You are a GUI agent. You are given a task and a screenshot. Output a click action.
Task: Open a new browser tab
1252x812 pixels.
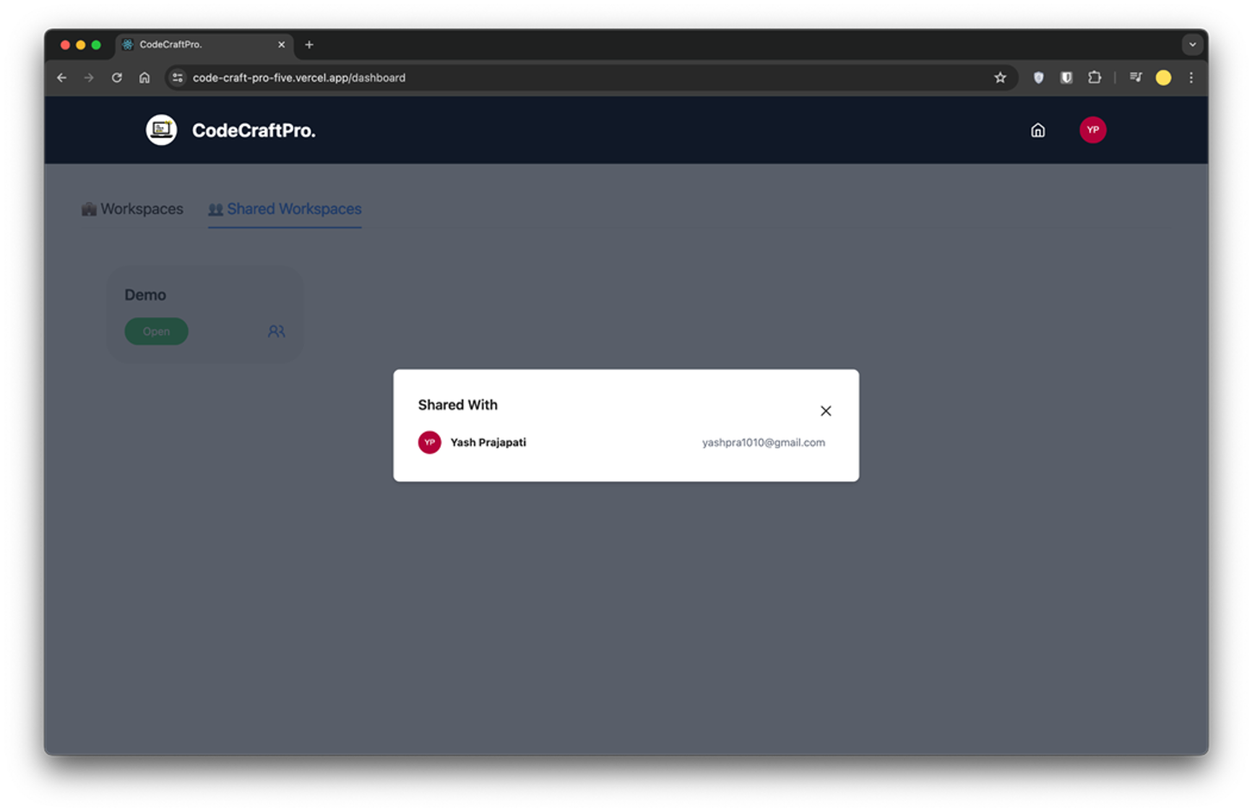[309, 45]
